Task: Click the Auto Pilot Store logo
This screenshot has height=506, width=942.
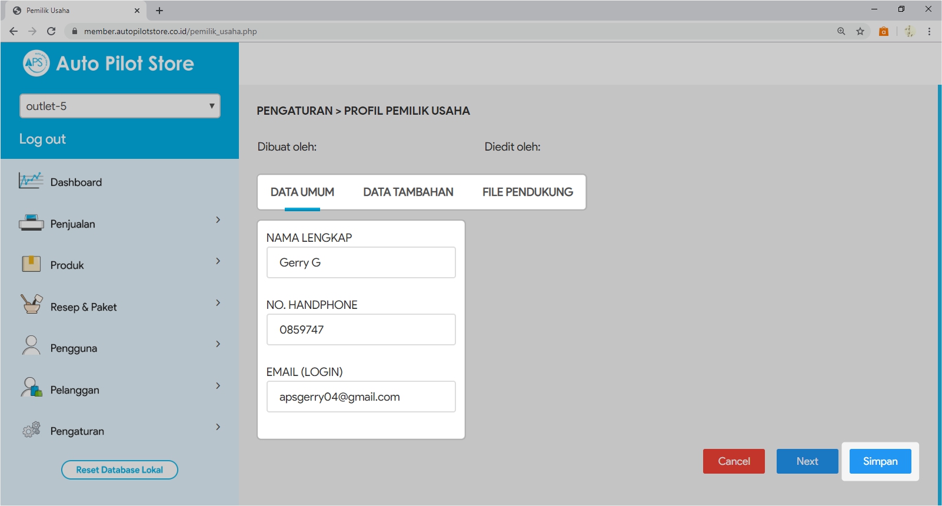Action: (x=36, y=63)
